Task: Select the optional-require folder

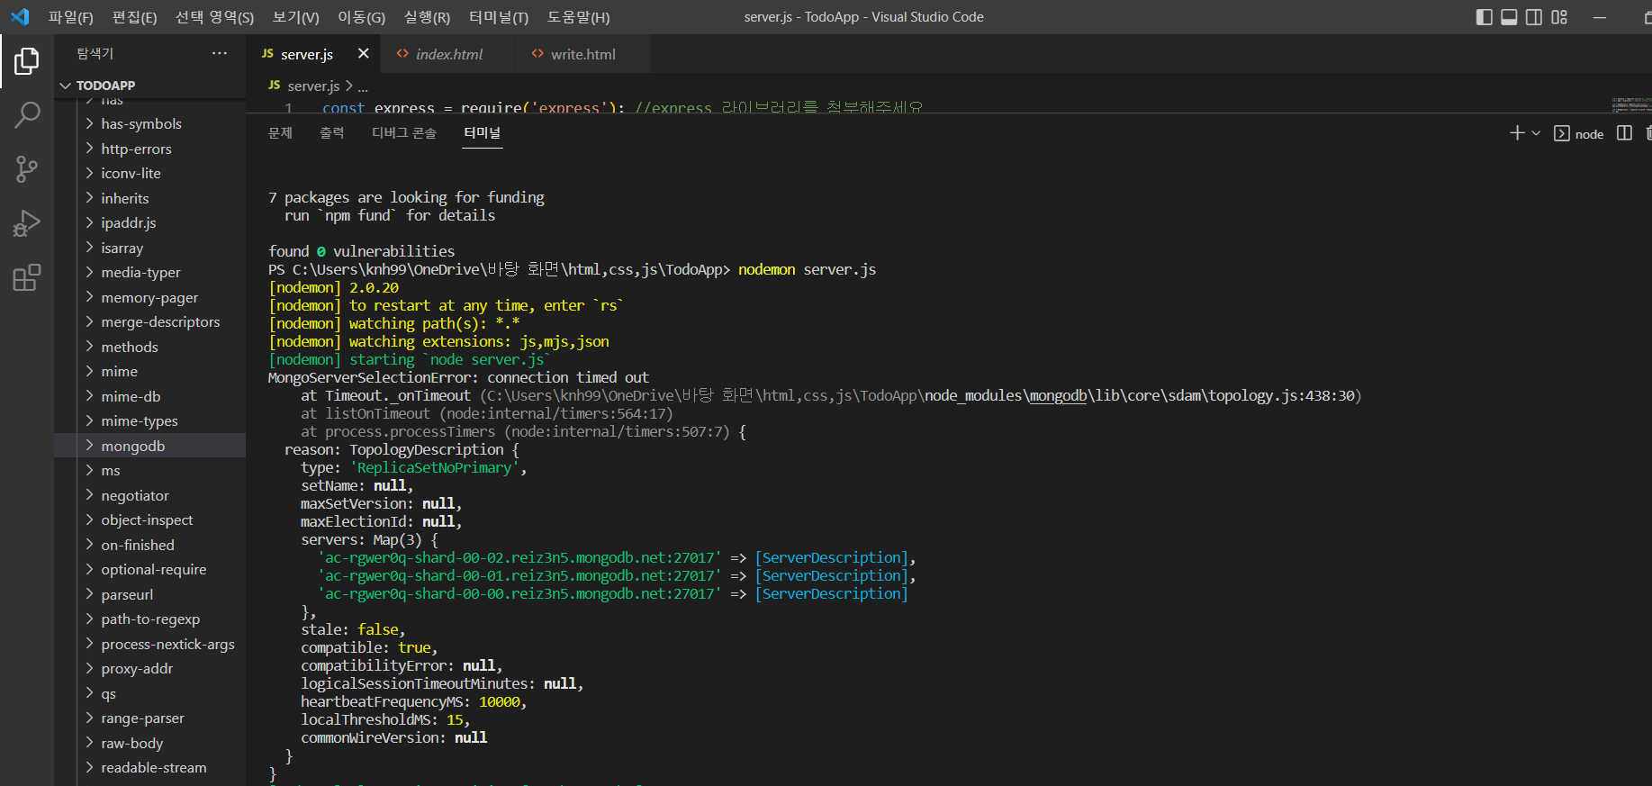Action: point(149,569)
